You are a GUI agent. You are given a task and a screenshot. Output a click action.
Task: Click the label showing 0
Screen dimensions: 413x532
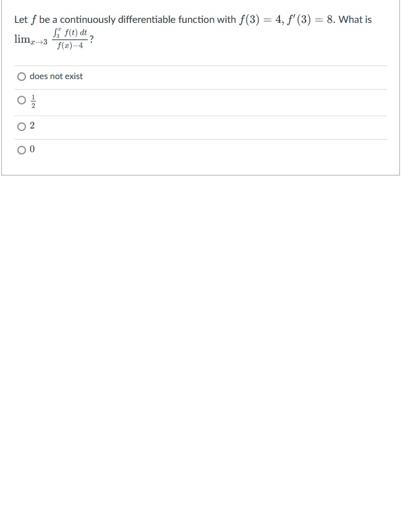point(32,150)
